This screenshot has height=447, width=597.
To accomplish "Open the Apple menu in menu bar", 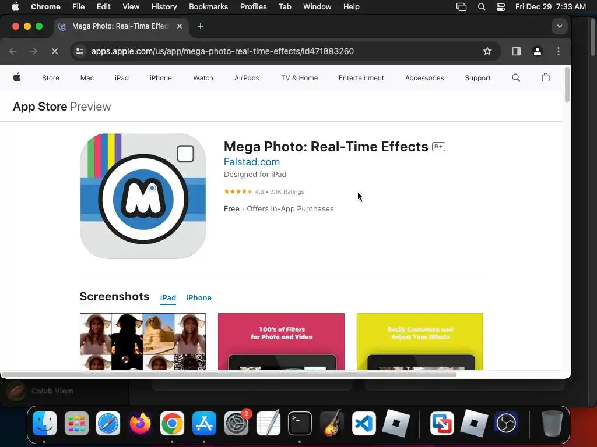I will point(15,7).
